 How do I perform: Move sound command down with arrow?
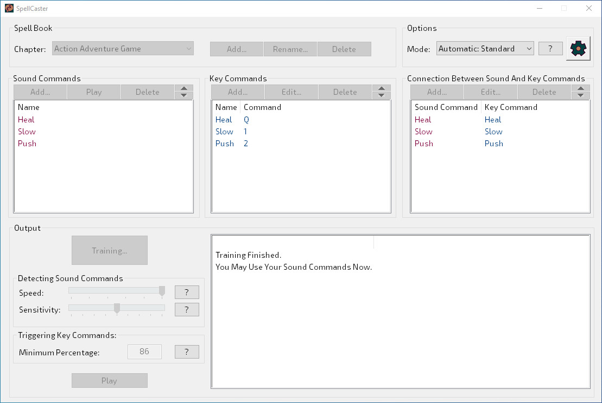183,95
